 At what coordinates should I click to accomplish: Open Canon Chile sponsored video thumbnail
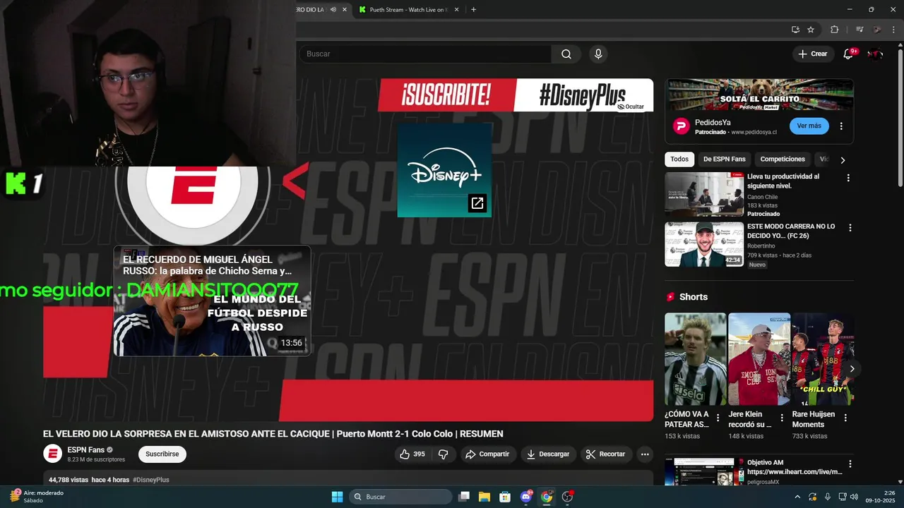click(x=704, y=194)
